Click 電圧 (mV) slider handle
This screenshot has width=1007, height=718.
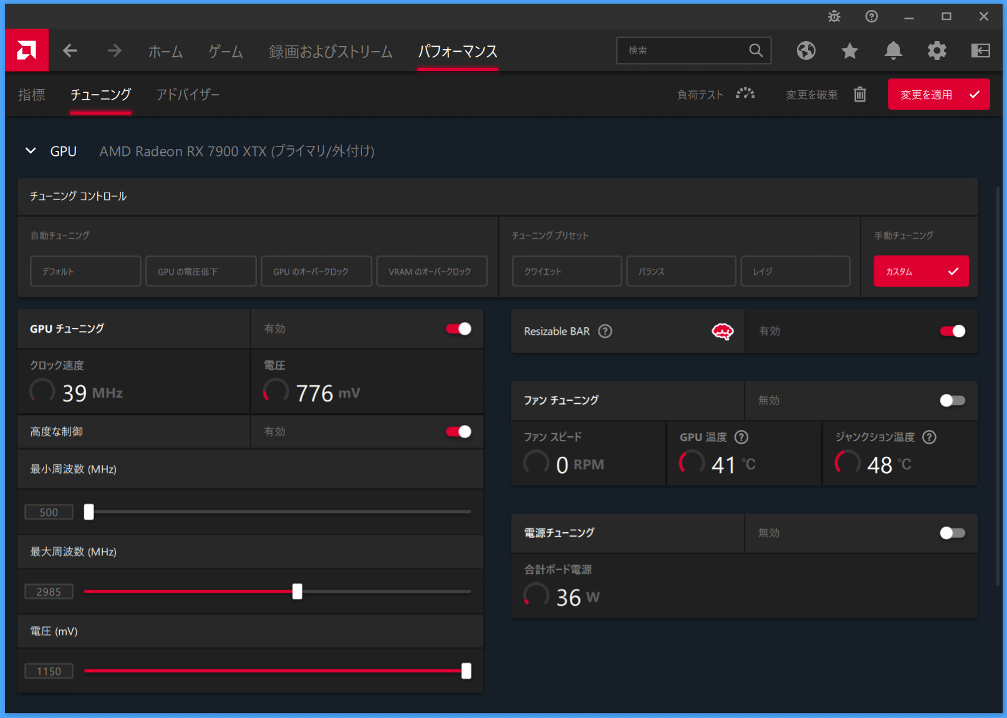466,671
